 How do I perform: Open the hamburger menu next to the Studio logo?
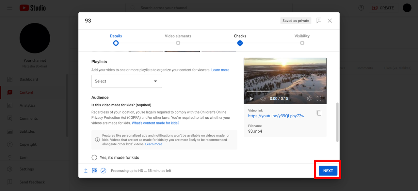(10, 8)
